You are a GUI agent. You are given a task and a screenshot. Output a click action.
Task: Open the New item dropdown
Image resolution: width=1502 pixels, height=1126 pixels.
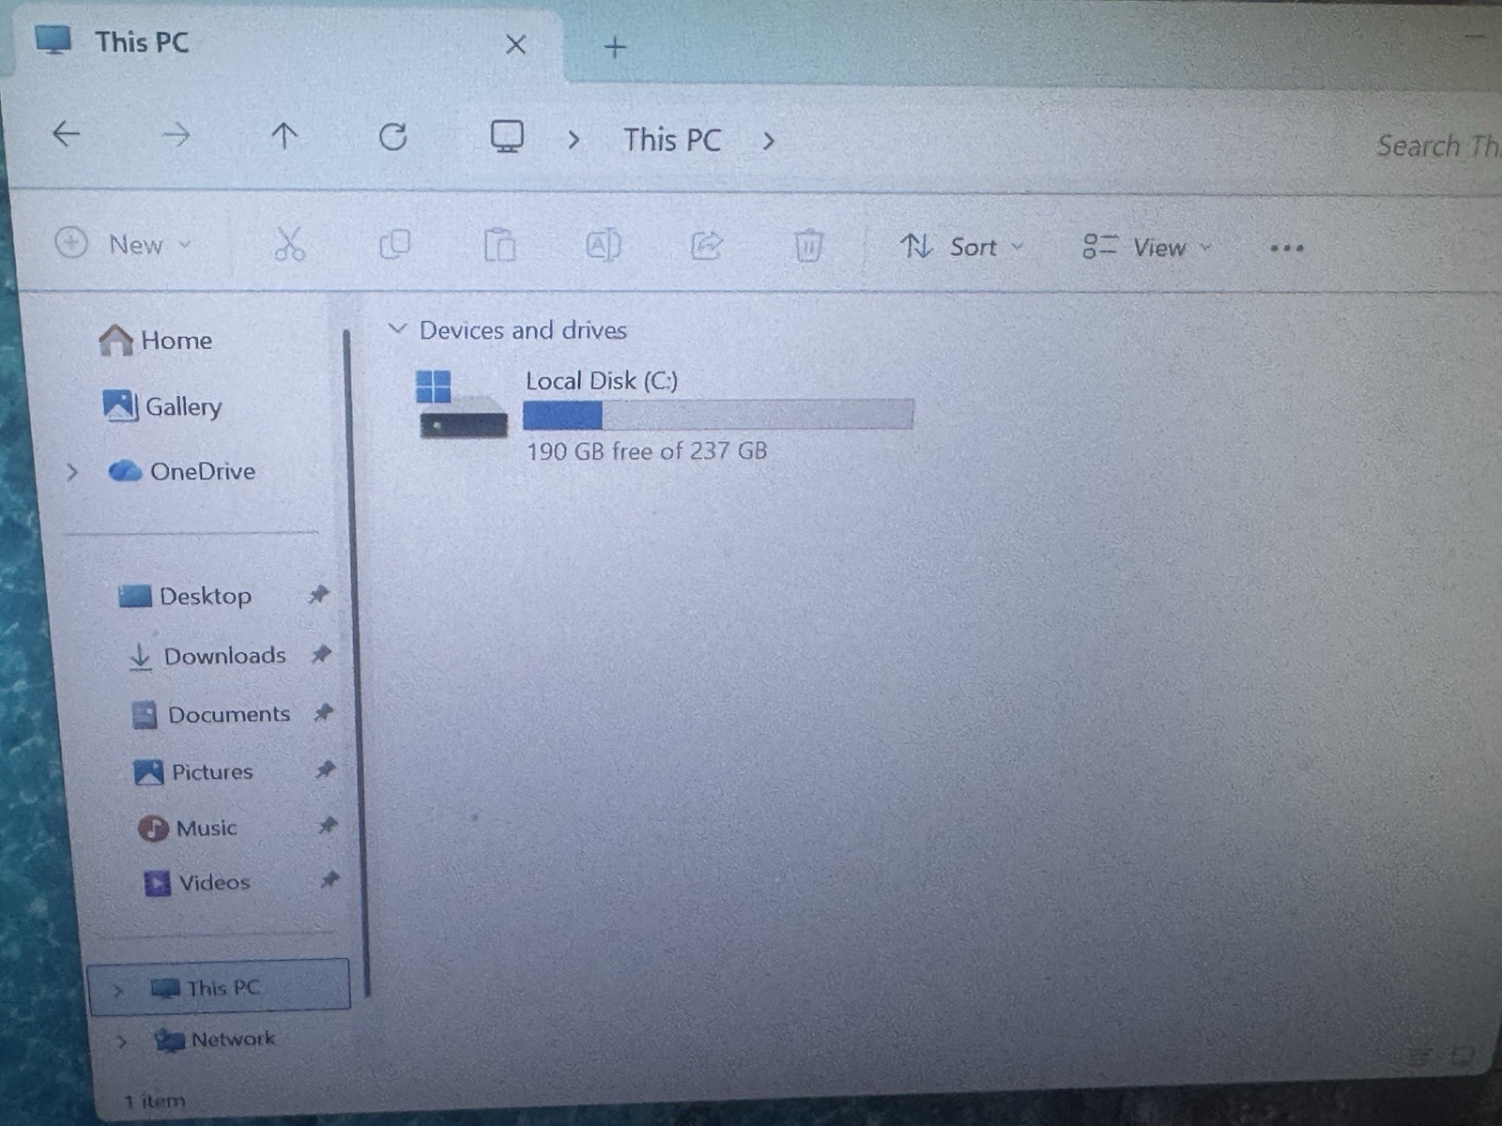pos(123,244)
